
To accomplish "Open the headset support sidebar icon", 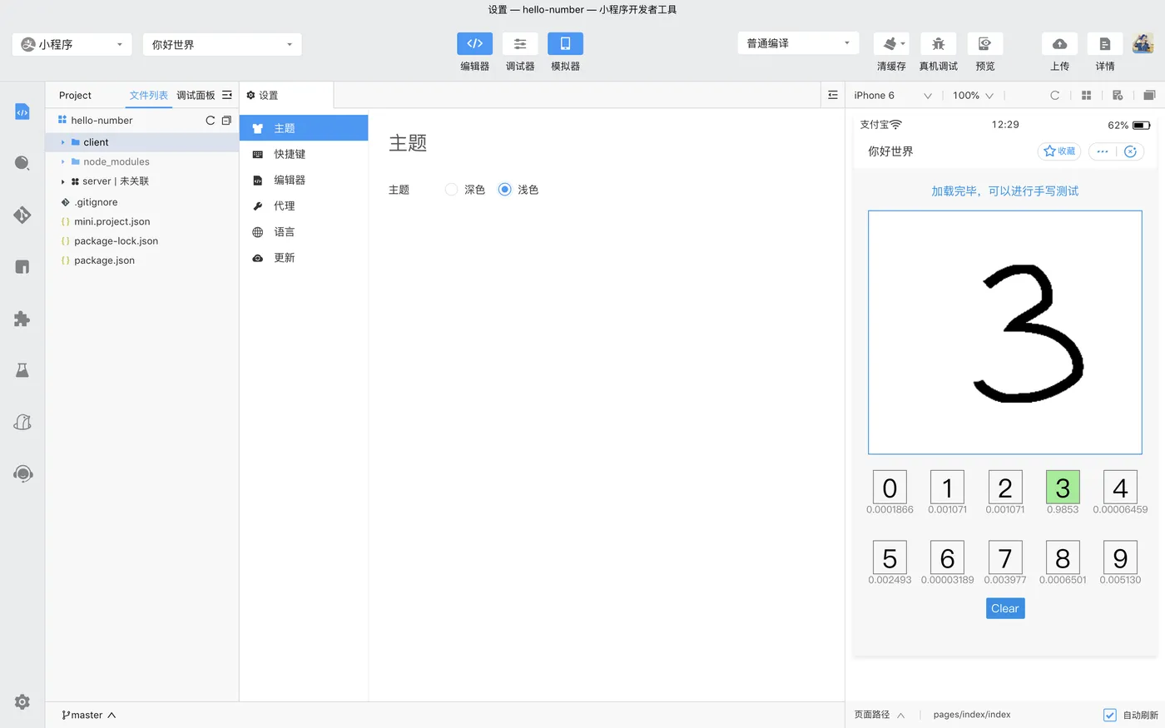I will 22,474.
